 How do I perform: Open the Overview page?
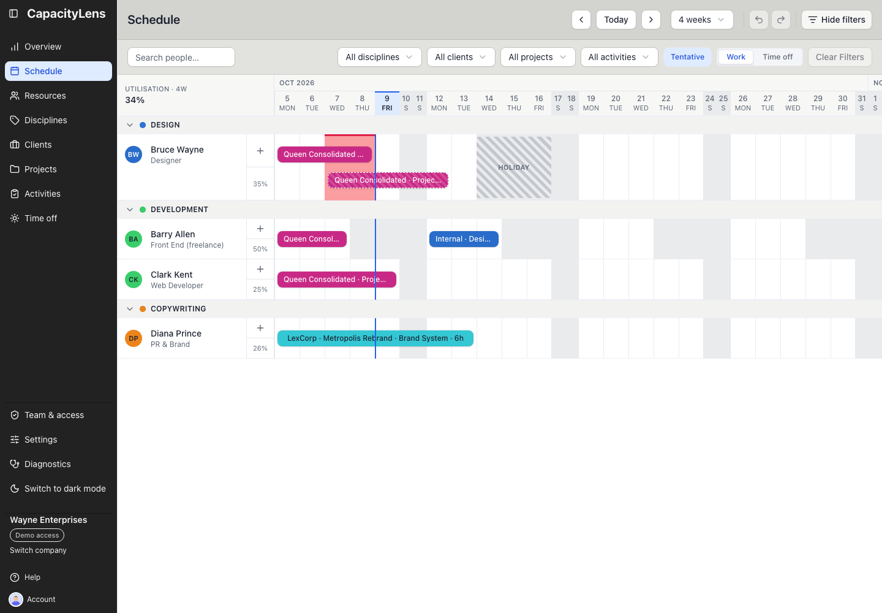click(x=58, y=47)
